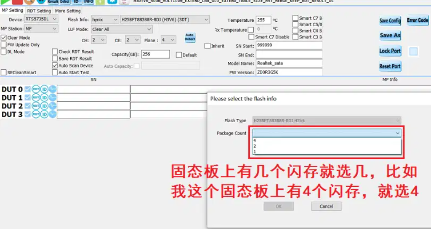Click the blue gear toolbar icon
The width and height of the screenshot is (431, 229).
point(112,2)
